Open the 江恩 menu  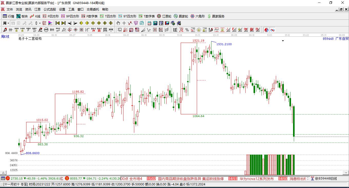[37, 10]
